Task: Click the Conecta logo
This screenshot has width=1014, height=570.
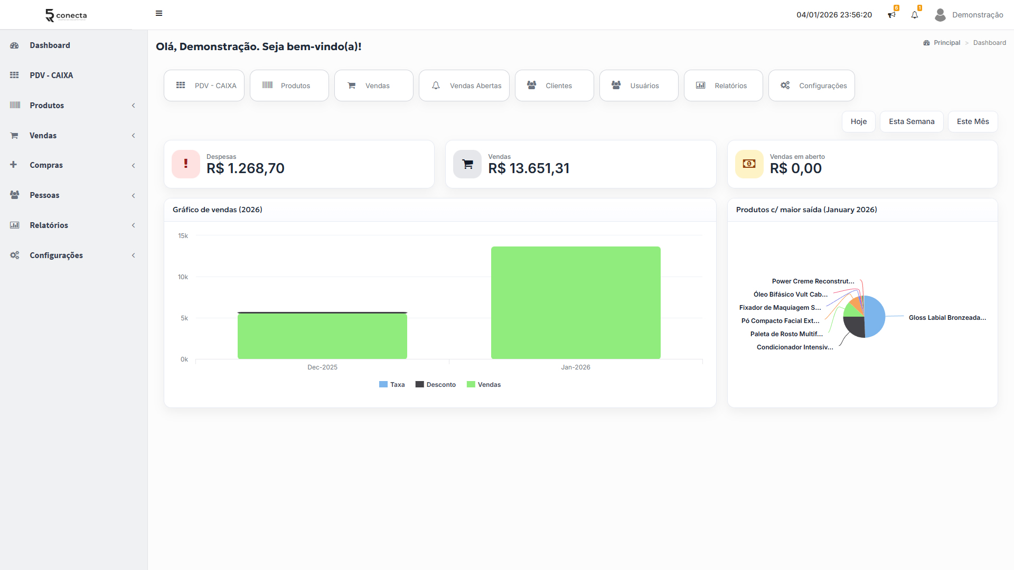Action: pyautogui.click(x=66, y=15)
